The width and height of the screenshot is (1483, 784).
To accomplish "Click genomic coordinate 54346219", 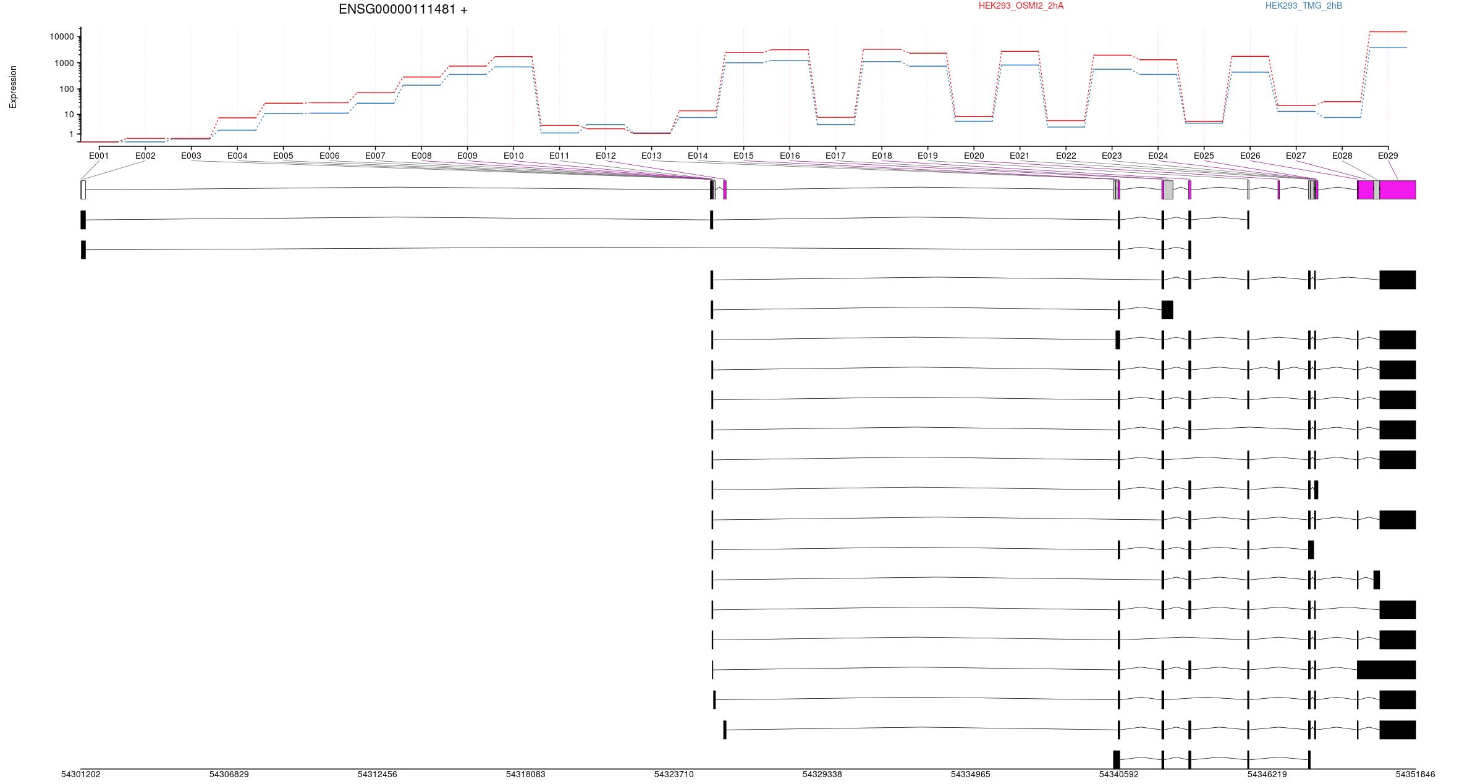I will coord(1267,774).
